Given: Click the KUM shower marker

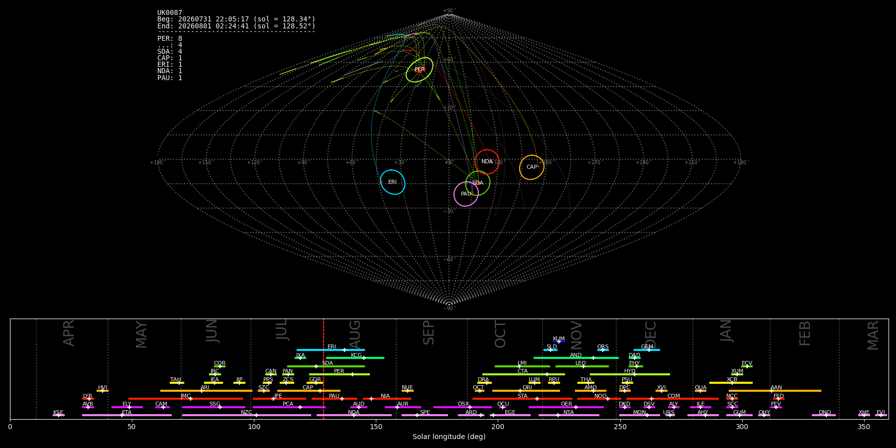Looking at the screenshot, I should click(559, 341).
